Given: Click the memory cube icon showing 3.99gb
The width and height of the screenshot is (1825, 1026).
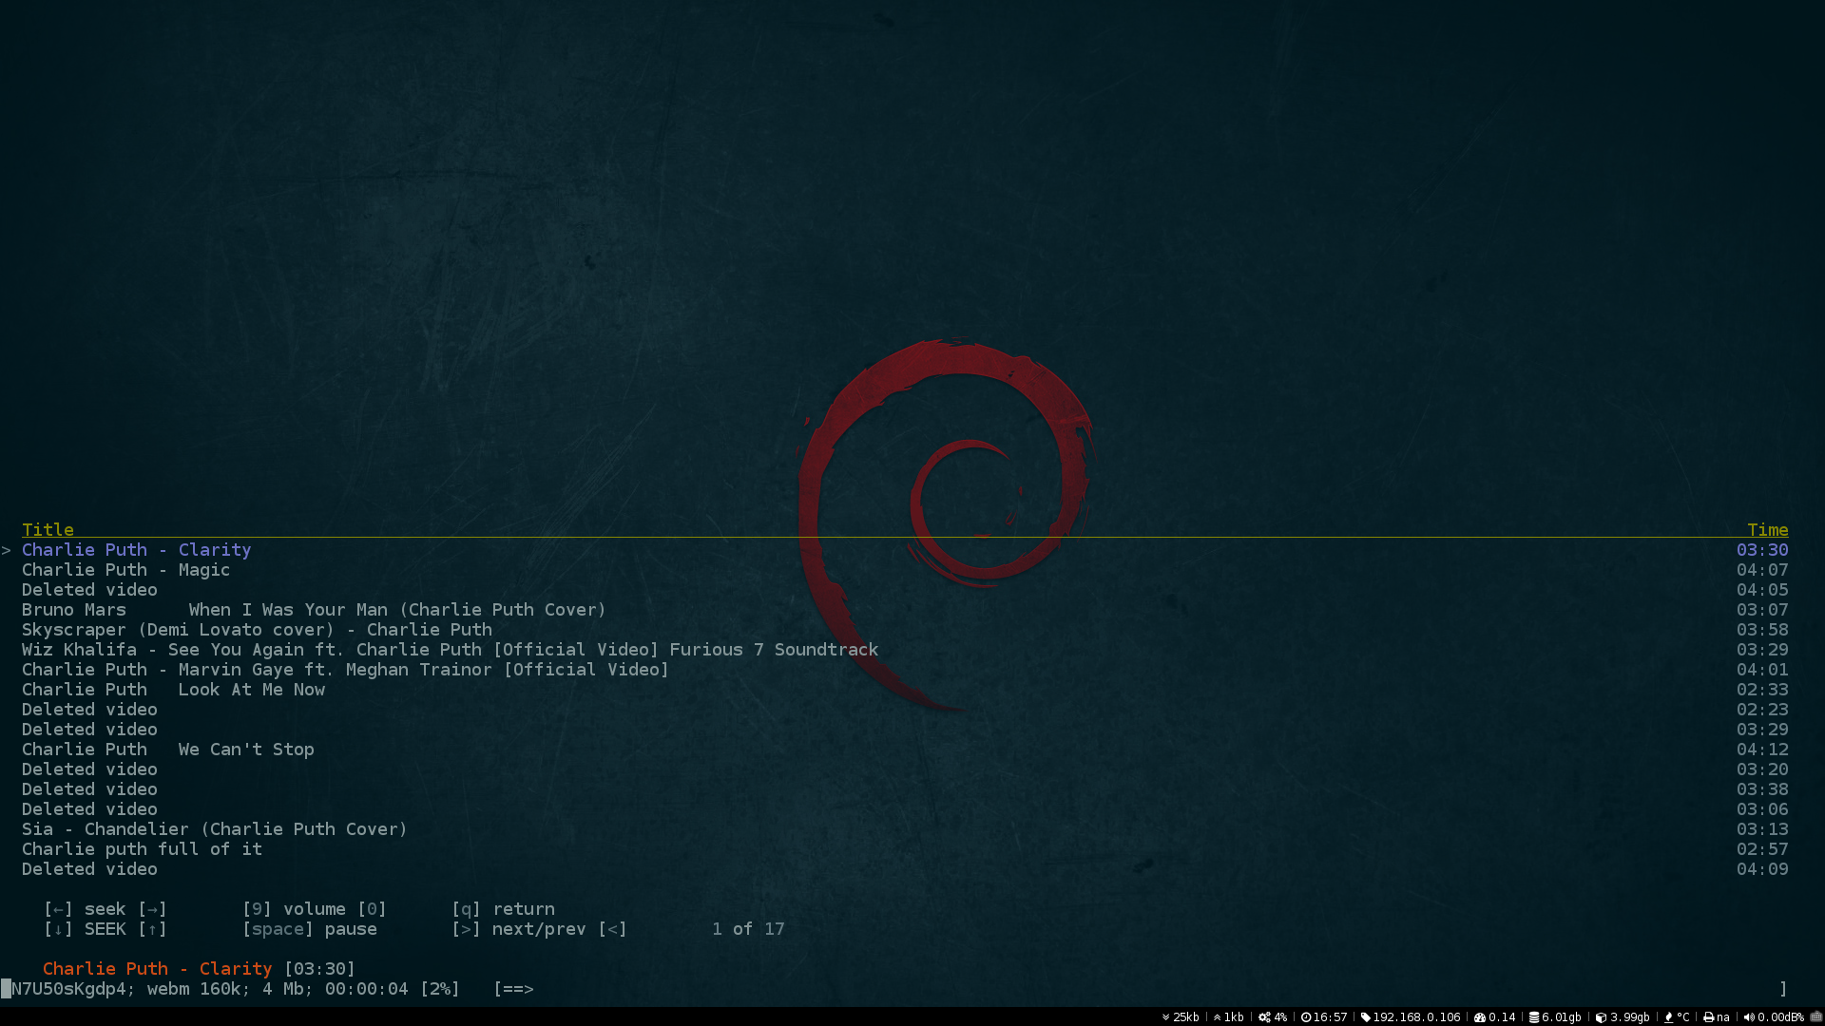Looking at the screenshot, I should [x=1601, y=1016].
